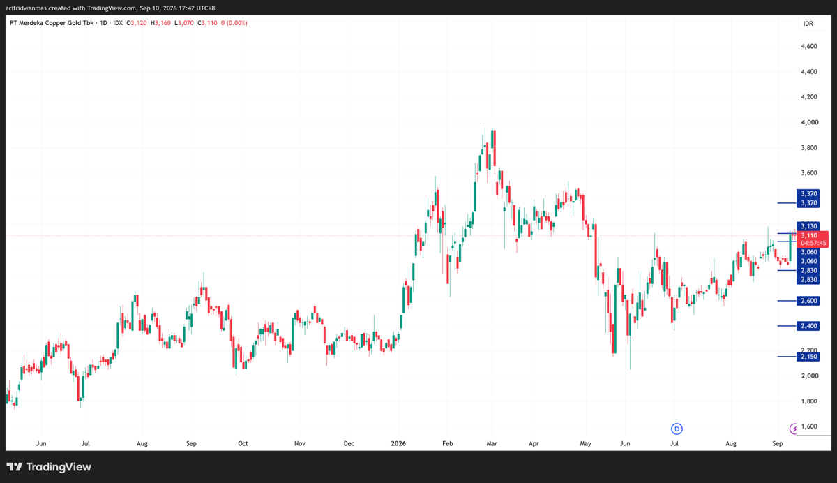
Task: Click the 4,400 price axis label
Action: [809, 71]
